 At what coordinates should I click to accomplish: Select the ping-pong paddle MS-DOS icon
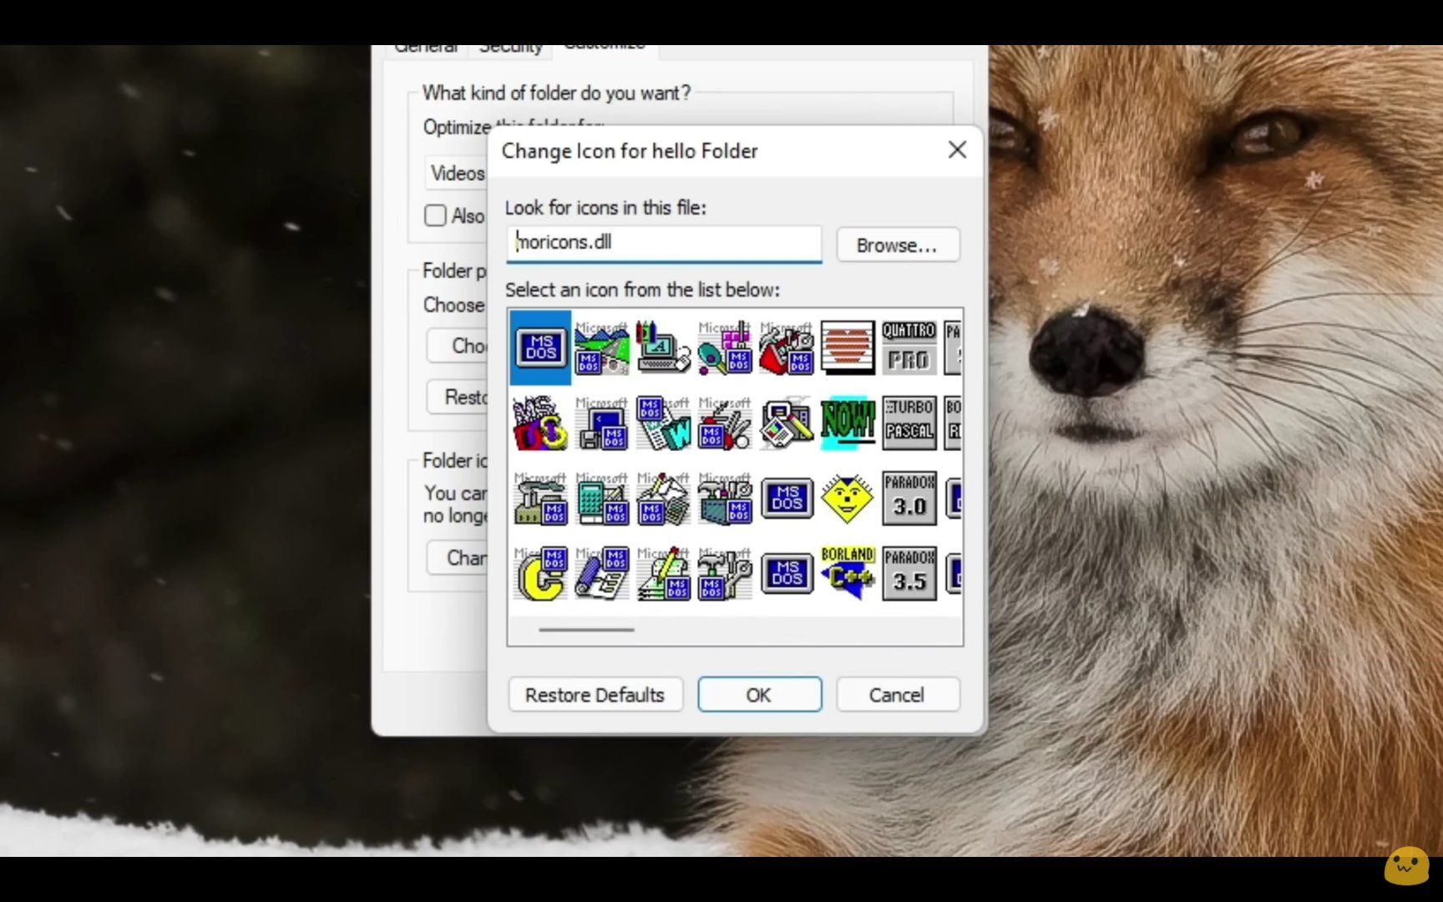point(725,347)
